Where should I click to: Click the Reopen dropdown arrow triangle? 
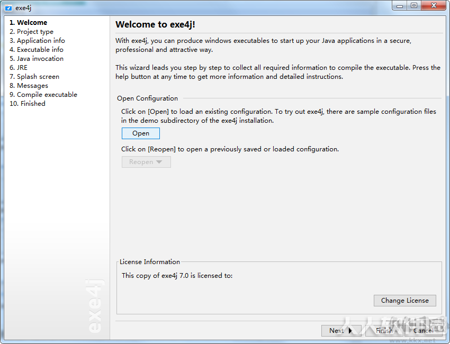pyautogui.click(x=159, y=162)
